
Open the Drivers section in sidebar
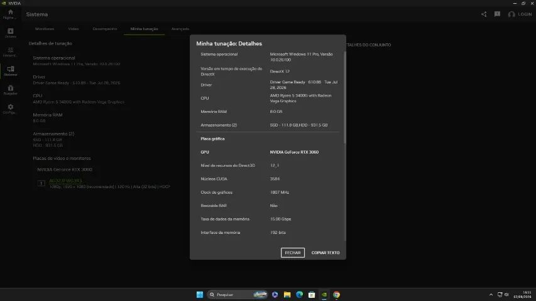coord(10,33)
